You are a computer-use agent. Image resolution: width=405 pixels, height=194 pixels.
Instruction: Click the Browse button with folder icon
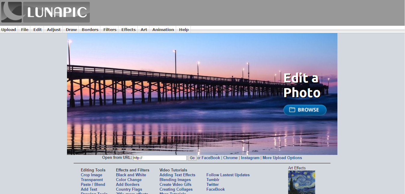305,110
